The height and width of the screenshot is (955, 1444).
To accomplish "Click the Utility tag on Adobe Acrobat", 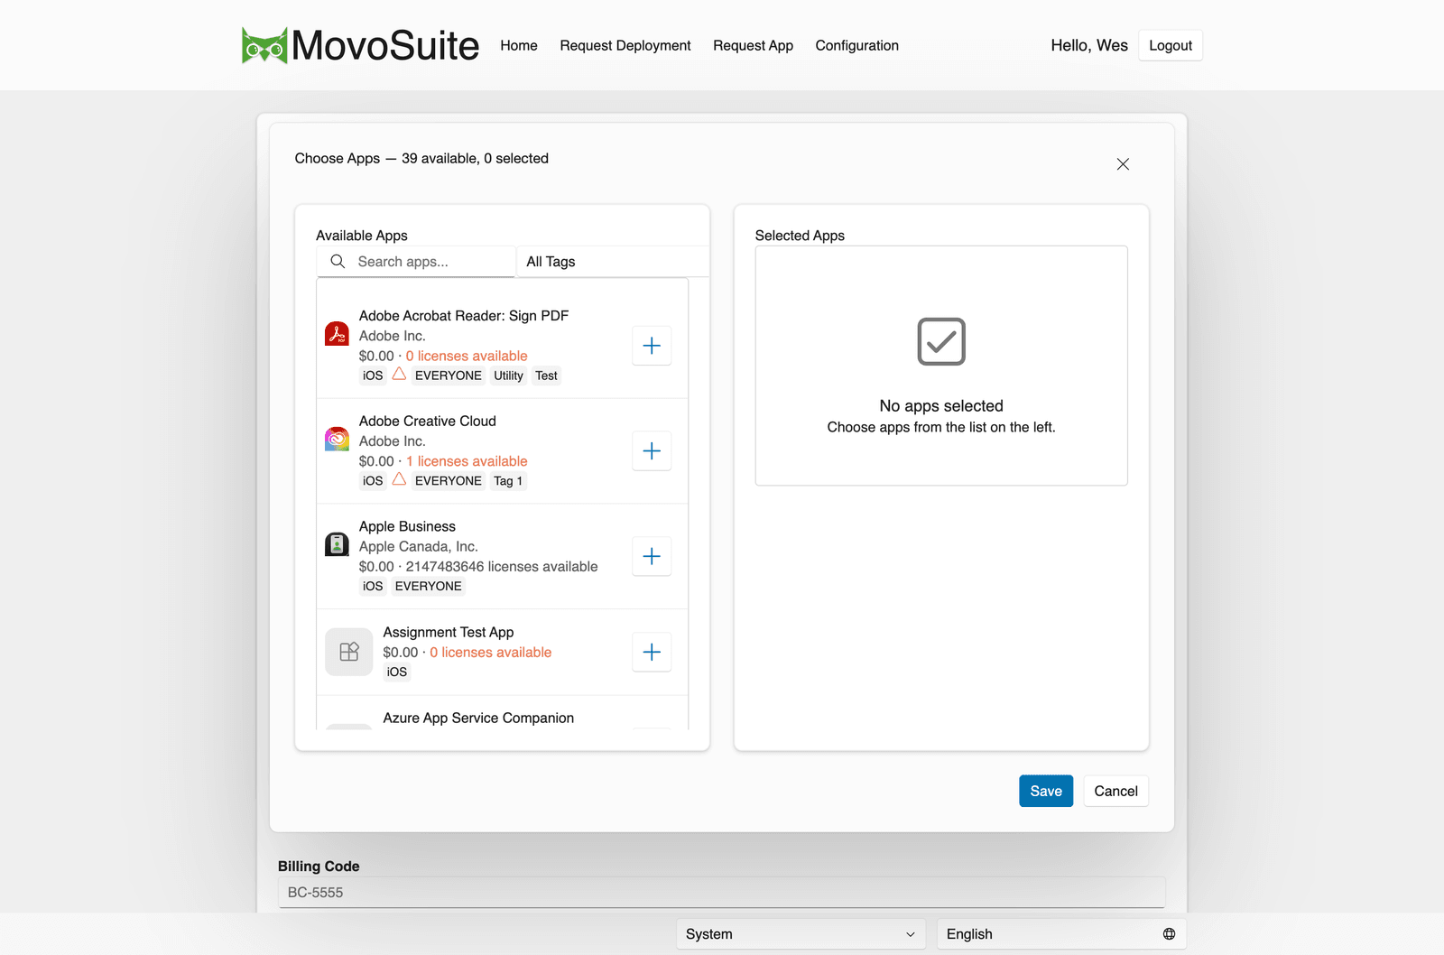I will pos(508,376).
